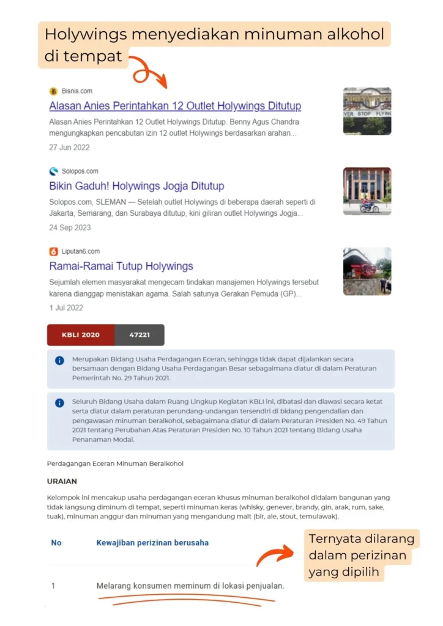Click the Solopos snippet mentioning SLEMAN
The height and width of the screenshot is (626, 443).
182,208
